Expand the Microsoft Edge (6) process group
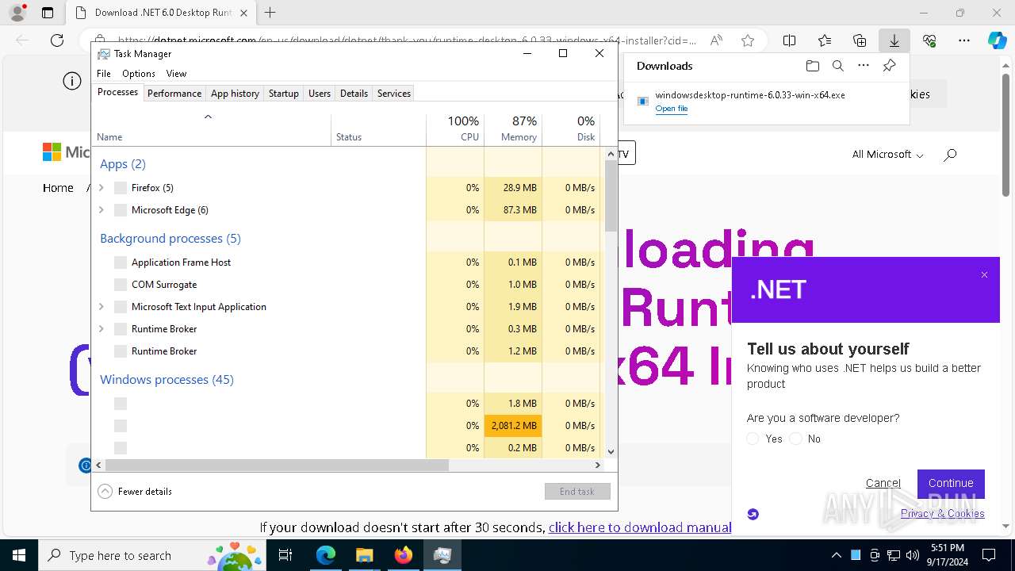Viewport: 1015px width, 571px height. click(x=101, y=210)
